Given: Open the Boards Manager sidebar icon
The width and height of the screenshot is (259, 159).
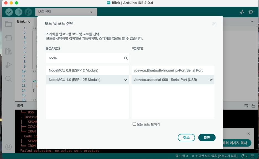Looking at the screenshot, I should [x=8, y=38].
